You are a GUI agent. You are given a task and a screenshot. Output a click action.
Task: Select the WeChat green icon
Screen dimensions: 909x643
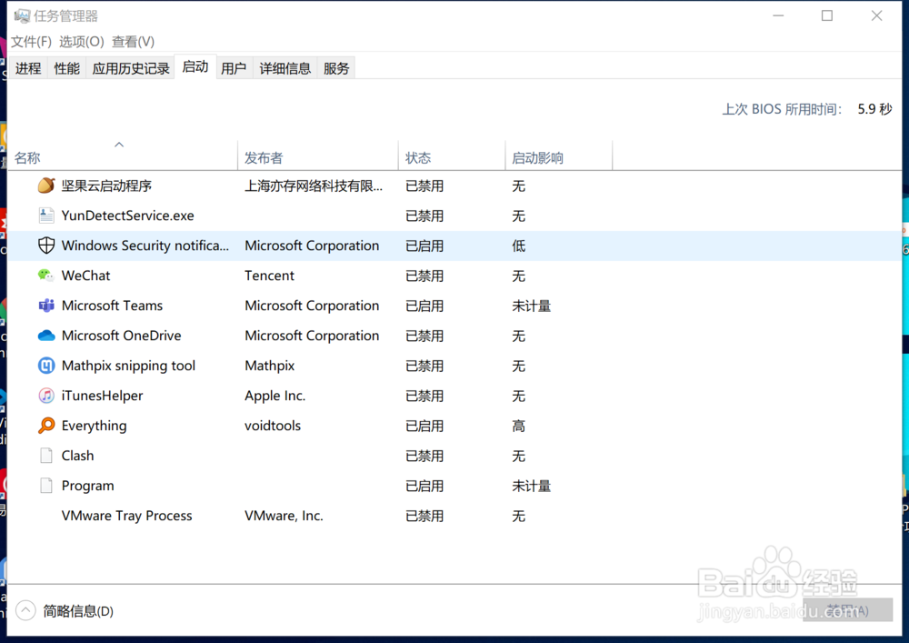[x=46, y=276]
